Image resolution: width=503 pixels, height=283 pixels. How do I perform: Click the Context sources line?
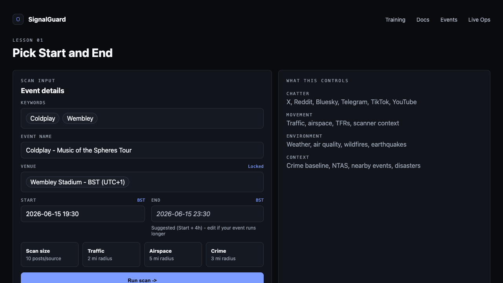coord(353,165)
